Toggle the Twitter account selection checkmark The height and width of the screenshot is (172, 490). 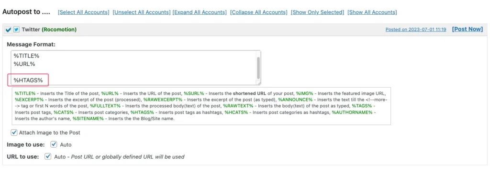pyautogui.click(x=9, y=30)
